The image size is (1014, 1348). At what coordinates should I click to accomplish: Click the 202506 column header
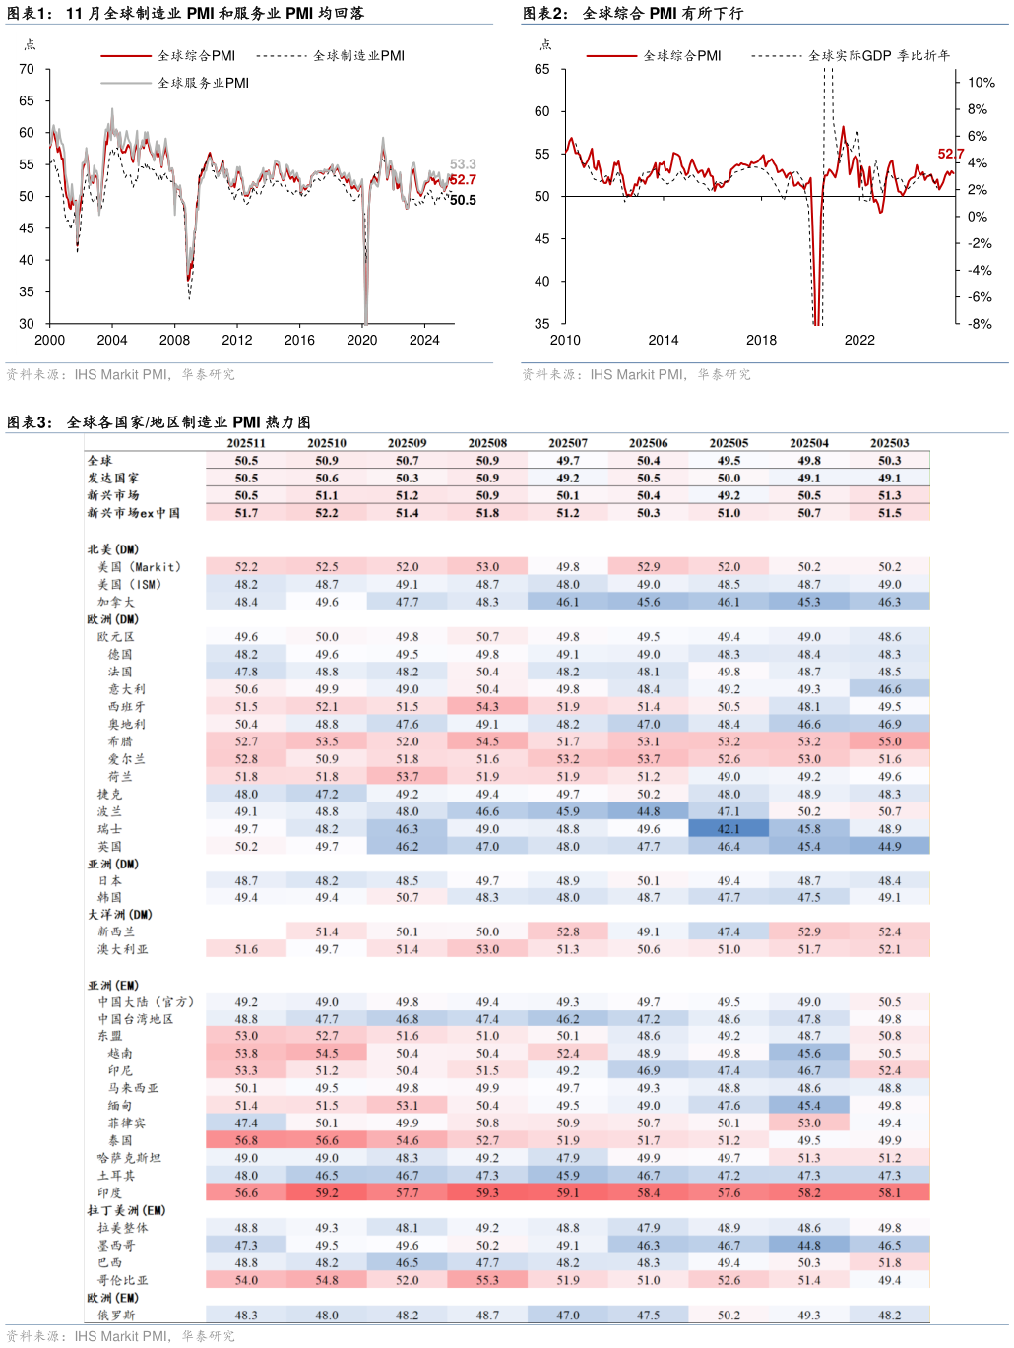[x=649, y=443]
